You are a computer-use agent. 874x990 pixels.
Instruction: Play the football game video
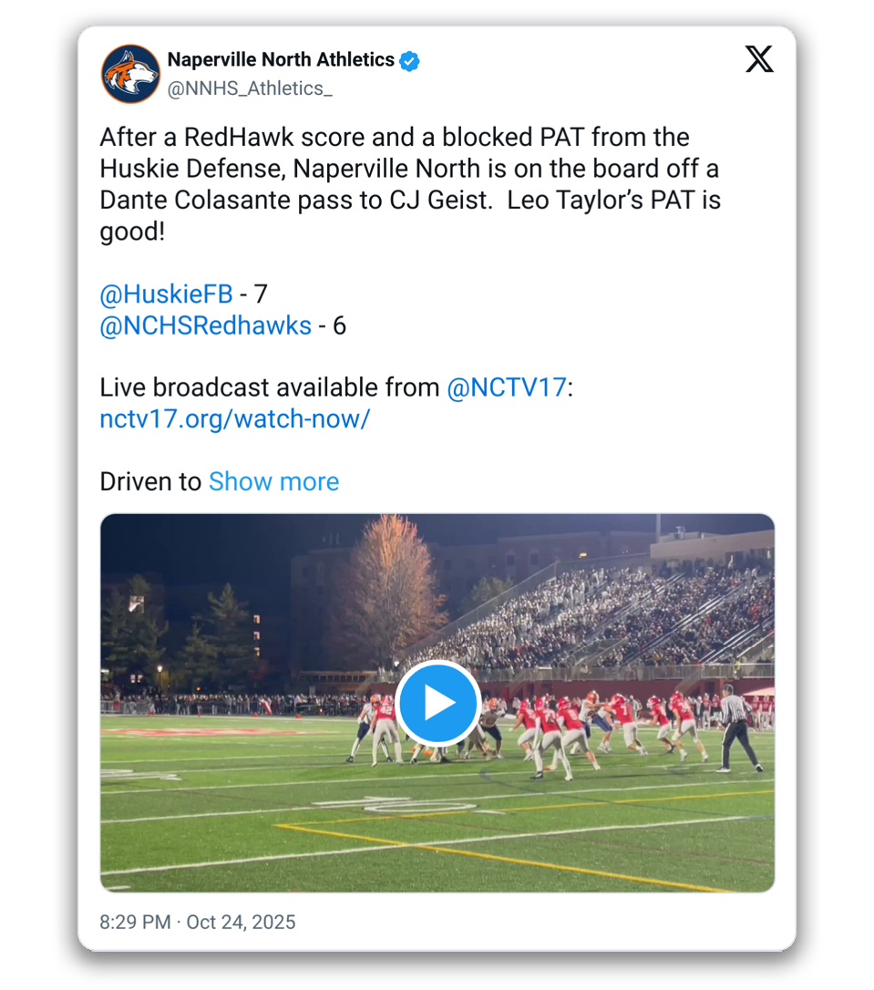437,703
